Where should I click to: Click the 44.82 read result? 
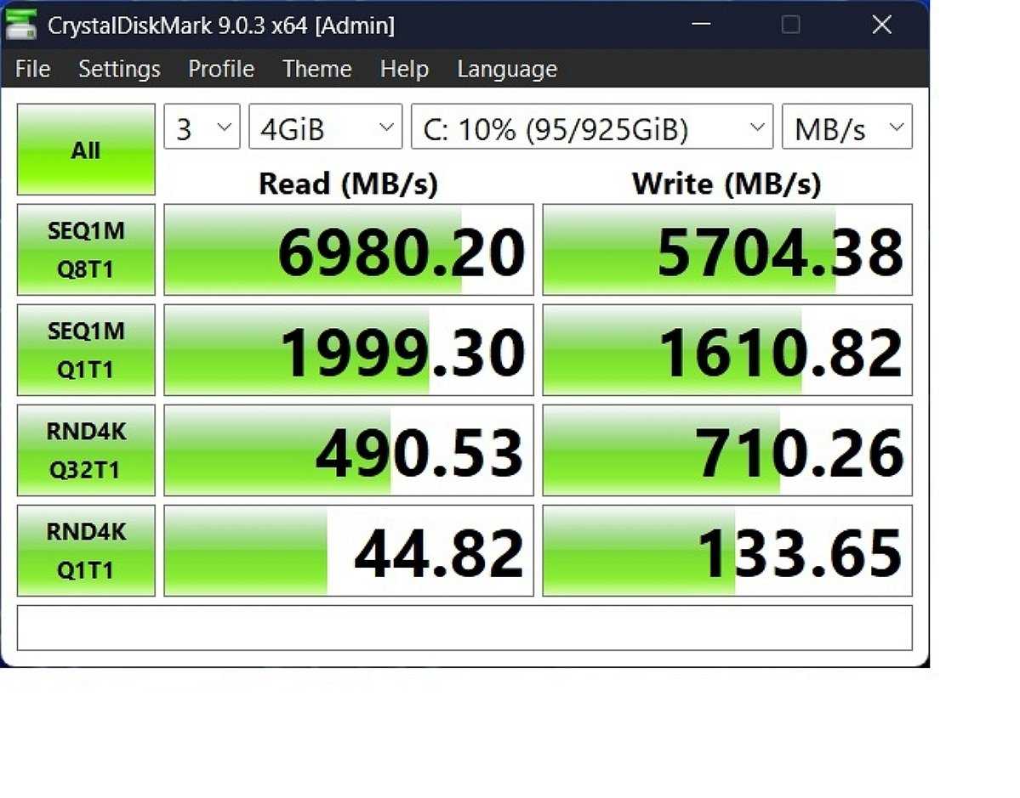349,551
